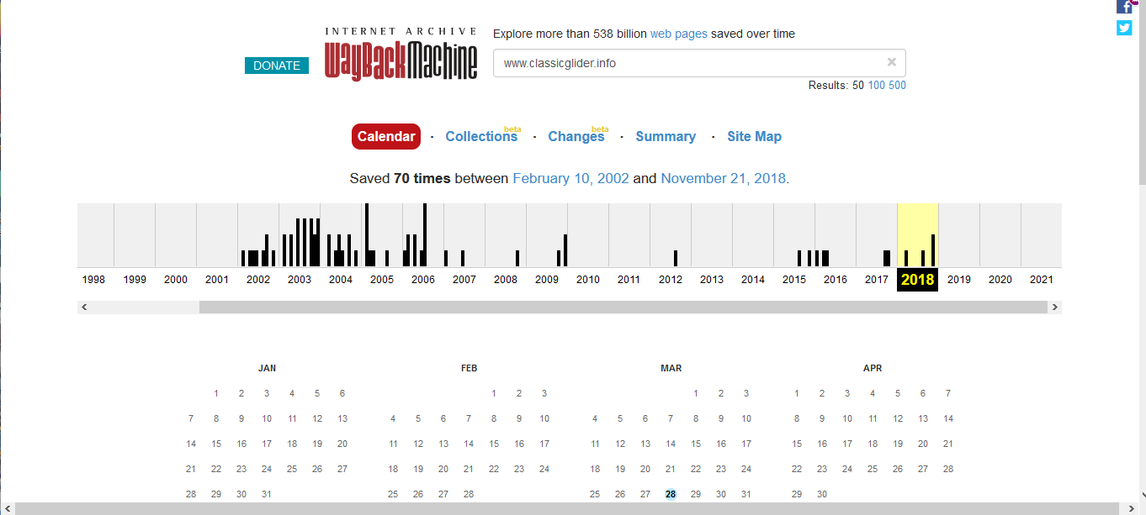Click April 30 in the calendar
Image resolution: width=1146 pixels, height=515 pixels.
(822, 495)
